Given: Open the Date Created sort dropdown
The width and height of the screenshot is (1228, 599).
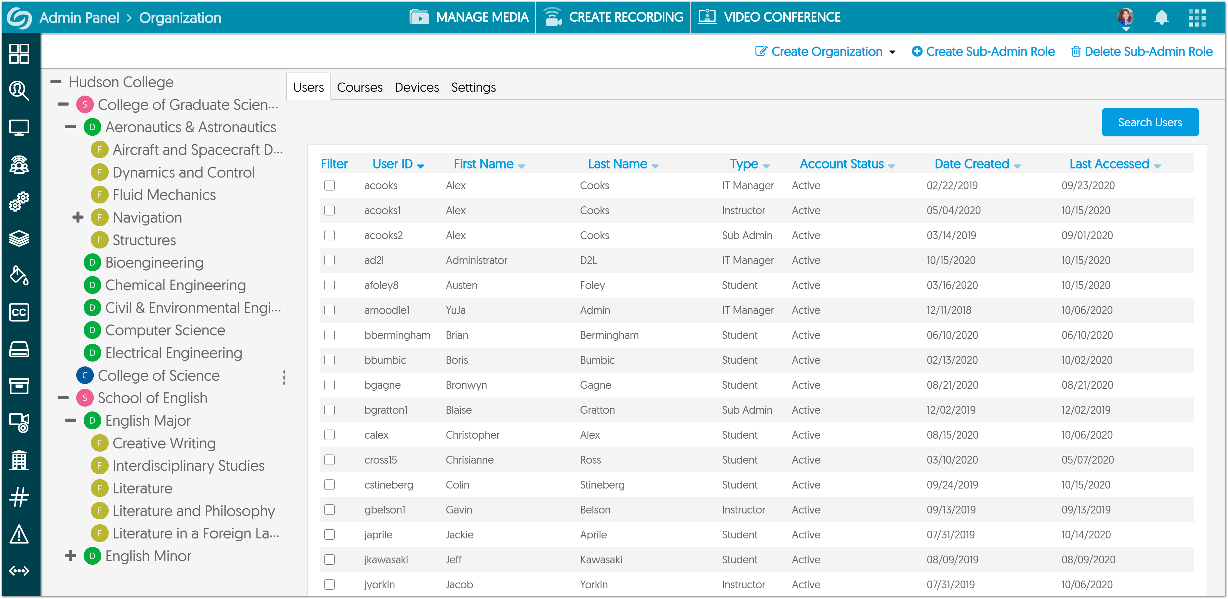Looking at the screenshot, I should (x=1018, y=165).
